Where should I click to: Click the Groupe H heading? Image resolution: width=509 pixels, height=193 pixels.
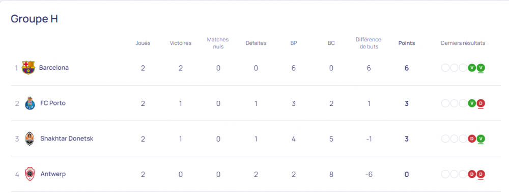(35, 18)
